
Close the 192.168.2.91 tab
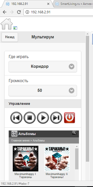coord(48,4)
